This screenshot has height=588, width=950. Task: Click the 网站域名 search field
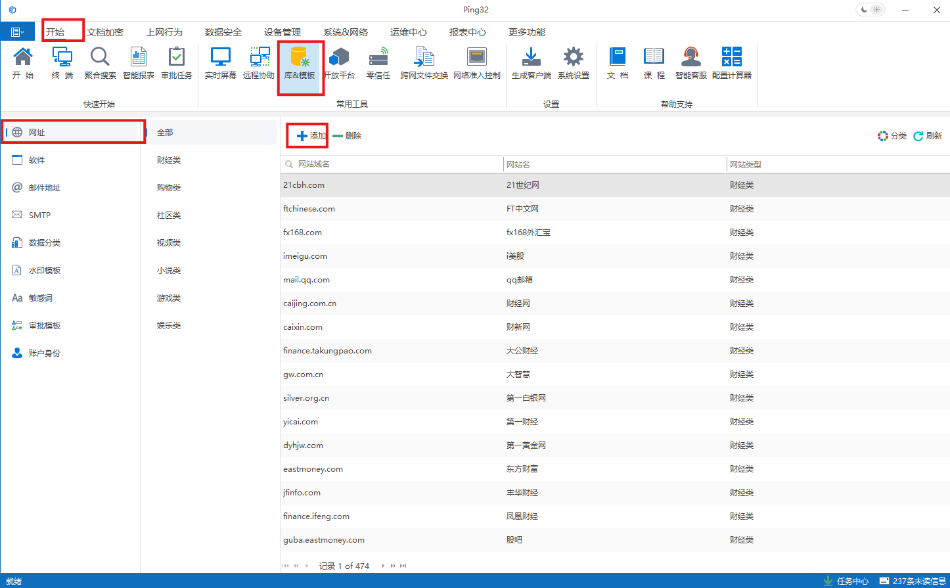click(394, 164)
